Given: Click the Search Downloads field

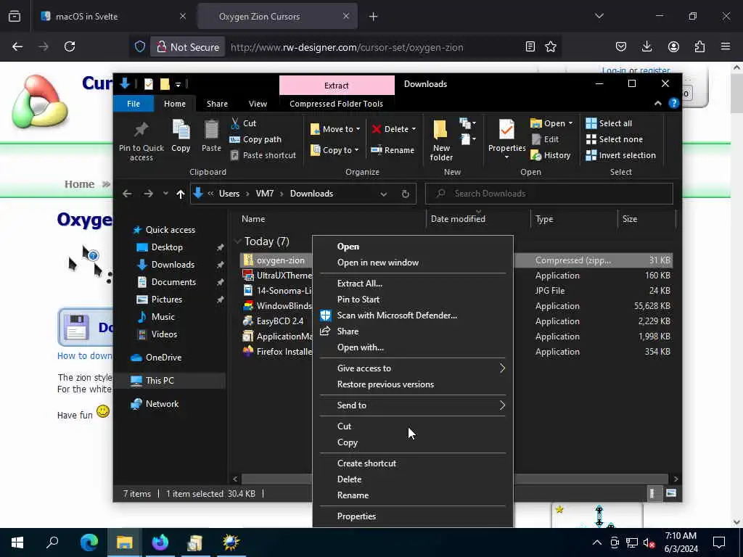Looking at the screenshot, I should pyautogui.click(x=549, y=194).
